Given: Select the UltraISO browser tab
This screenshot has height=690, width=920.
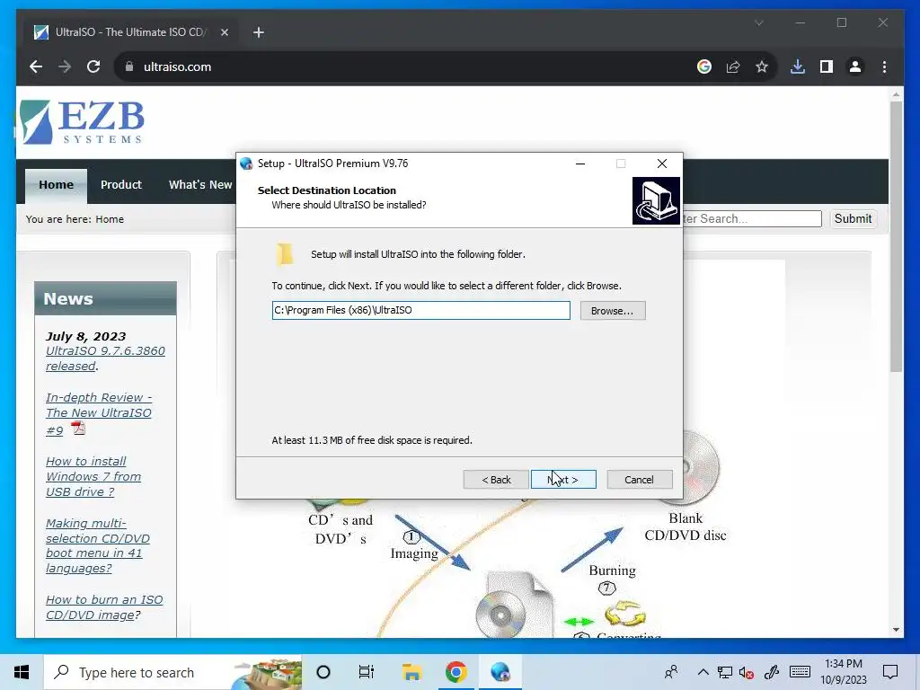Looking at the screenshot, I should [129, 32].
